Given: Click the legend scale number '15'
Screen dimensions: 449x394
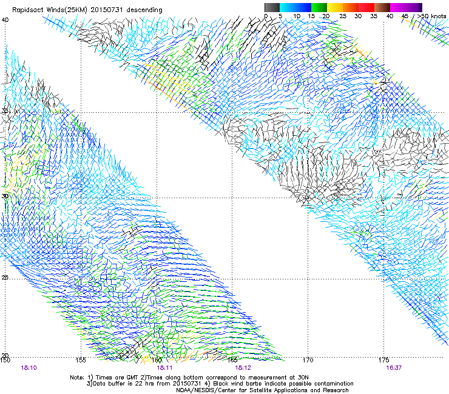Looking at the screenshot, I should (311, 16).
